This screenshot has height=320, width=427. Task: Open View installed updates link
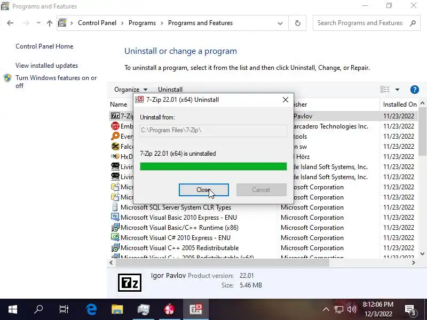(x=46, y=66)
